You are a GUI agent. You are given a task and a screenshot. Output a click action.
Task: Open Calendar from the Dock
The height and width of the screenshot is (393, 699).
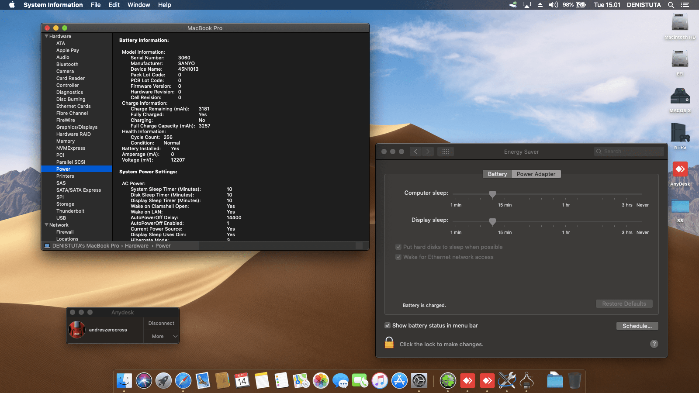(242, 381)
